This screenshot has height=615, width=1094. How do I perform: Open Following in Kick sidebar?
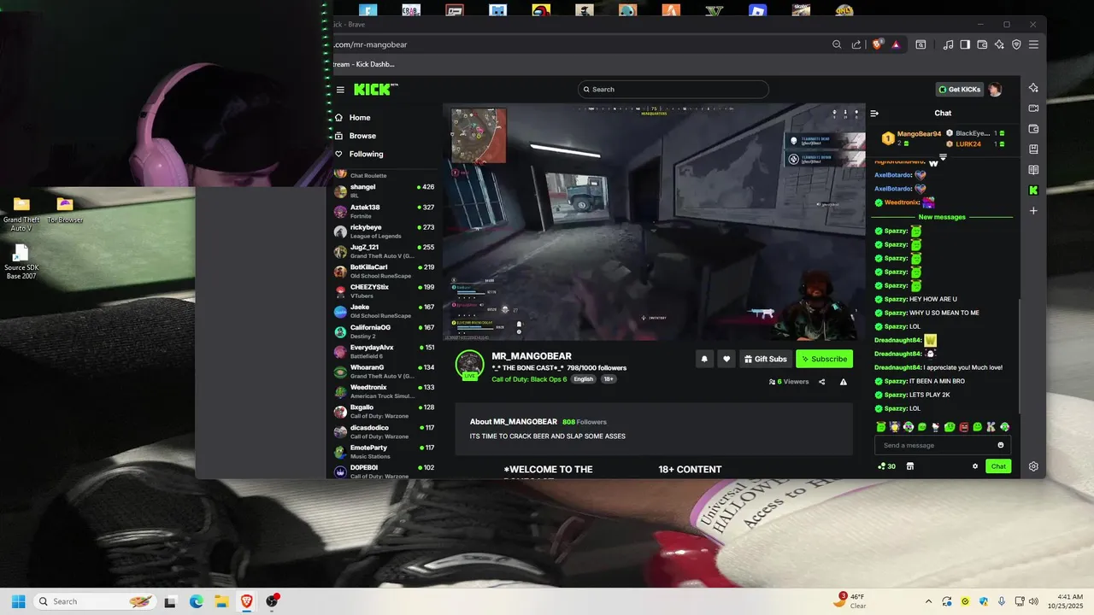coord(366,154)
